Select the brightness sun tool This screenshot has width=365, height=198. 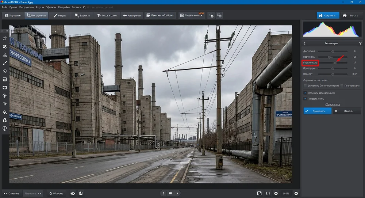pos(5,96)
